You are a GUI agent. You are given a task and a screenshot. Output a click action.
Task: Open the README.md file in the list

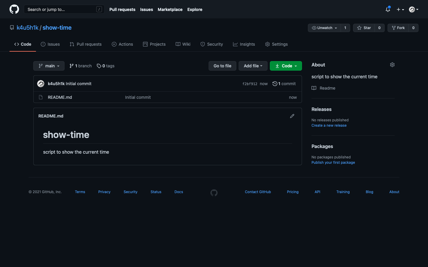tap(60, 97)
